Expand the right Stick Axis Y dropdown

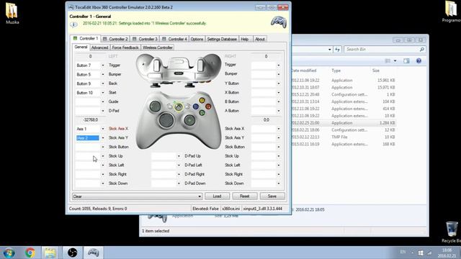279,137
